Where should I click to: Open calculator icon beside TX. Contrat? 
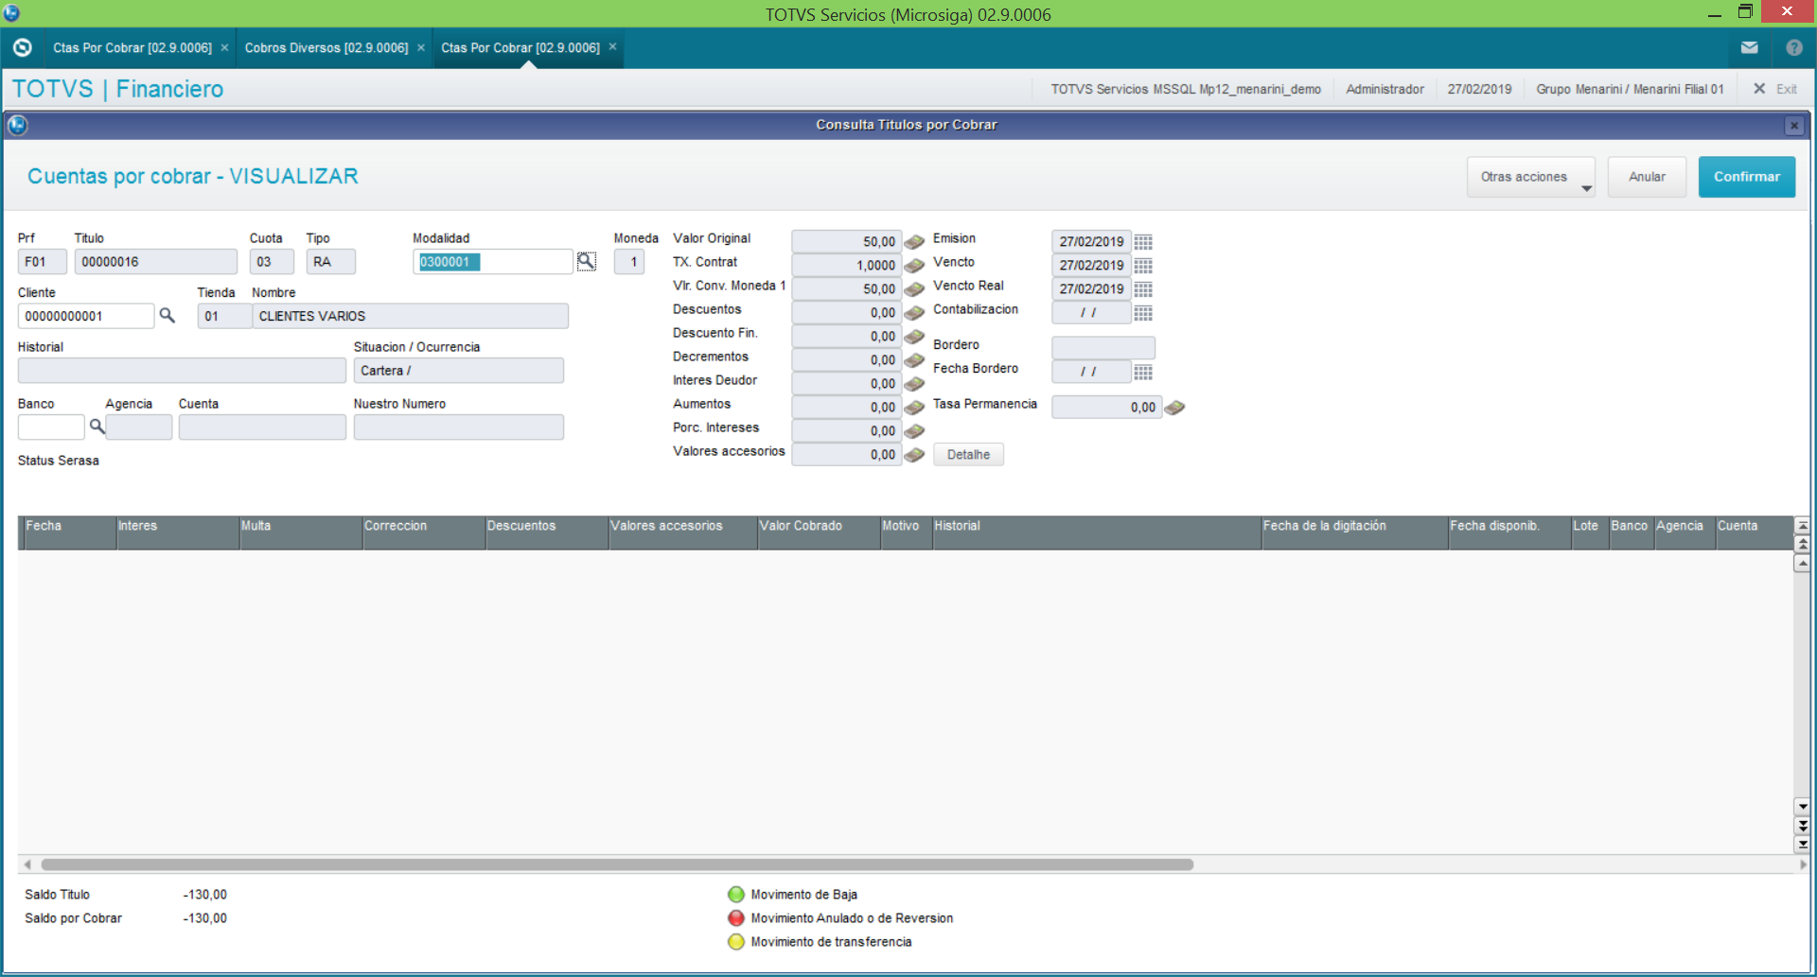click(914, 266)
